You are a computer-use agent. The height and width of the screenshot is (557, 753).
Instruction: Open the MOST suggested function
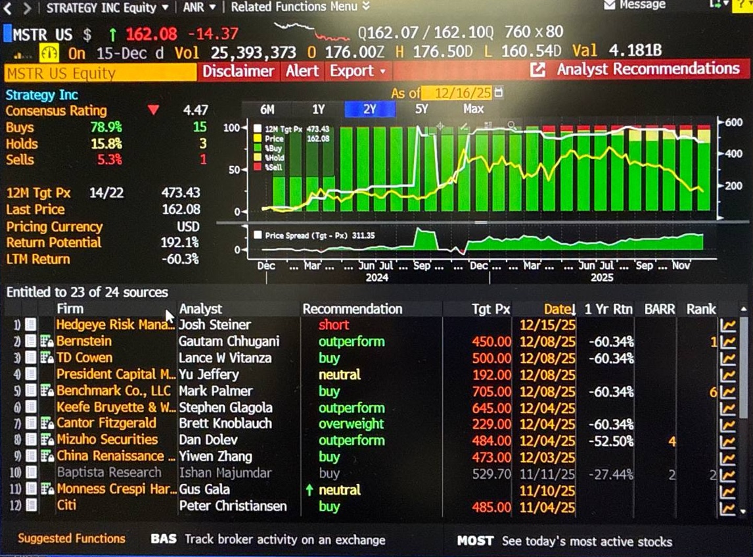click(565, 541)
